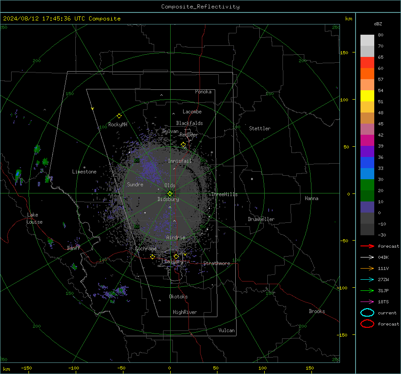
Task: Select the purple 36-39 dBZ legend swatch
Action: click(367, 151)
